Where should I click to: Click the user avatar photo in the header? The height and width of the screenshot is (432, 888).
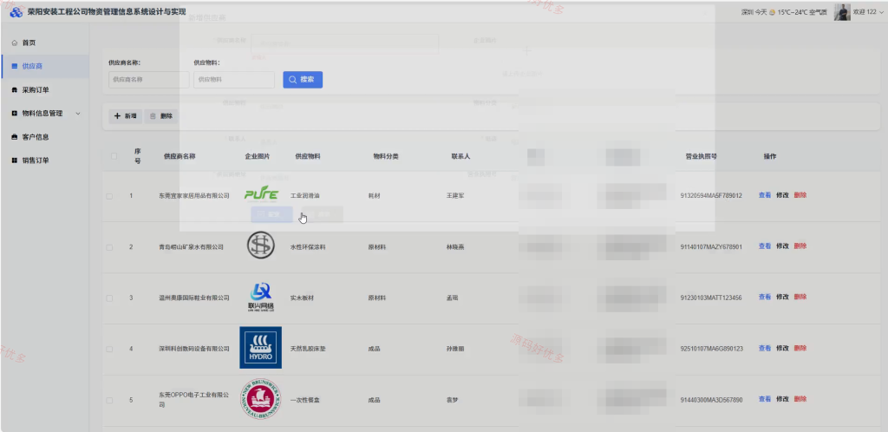(842, 12)
